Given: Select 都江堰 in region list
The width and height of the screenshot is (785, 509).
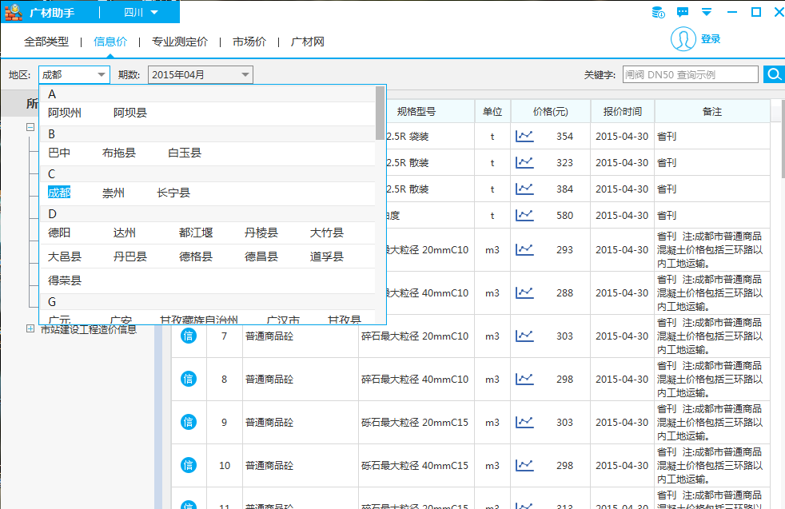Looking at the screenshot, I should tap(196, 233).
